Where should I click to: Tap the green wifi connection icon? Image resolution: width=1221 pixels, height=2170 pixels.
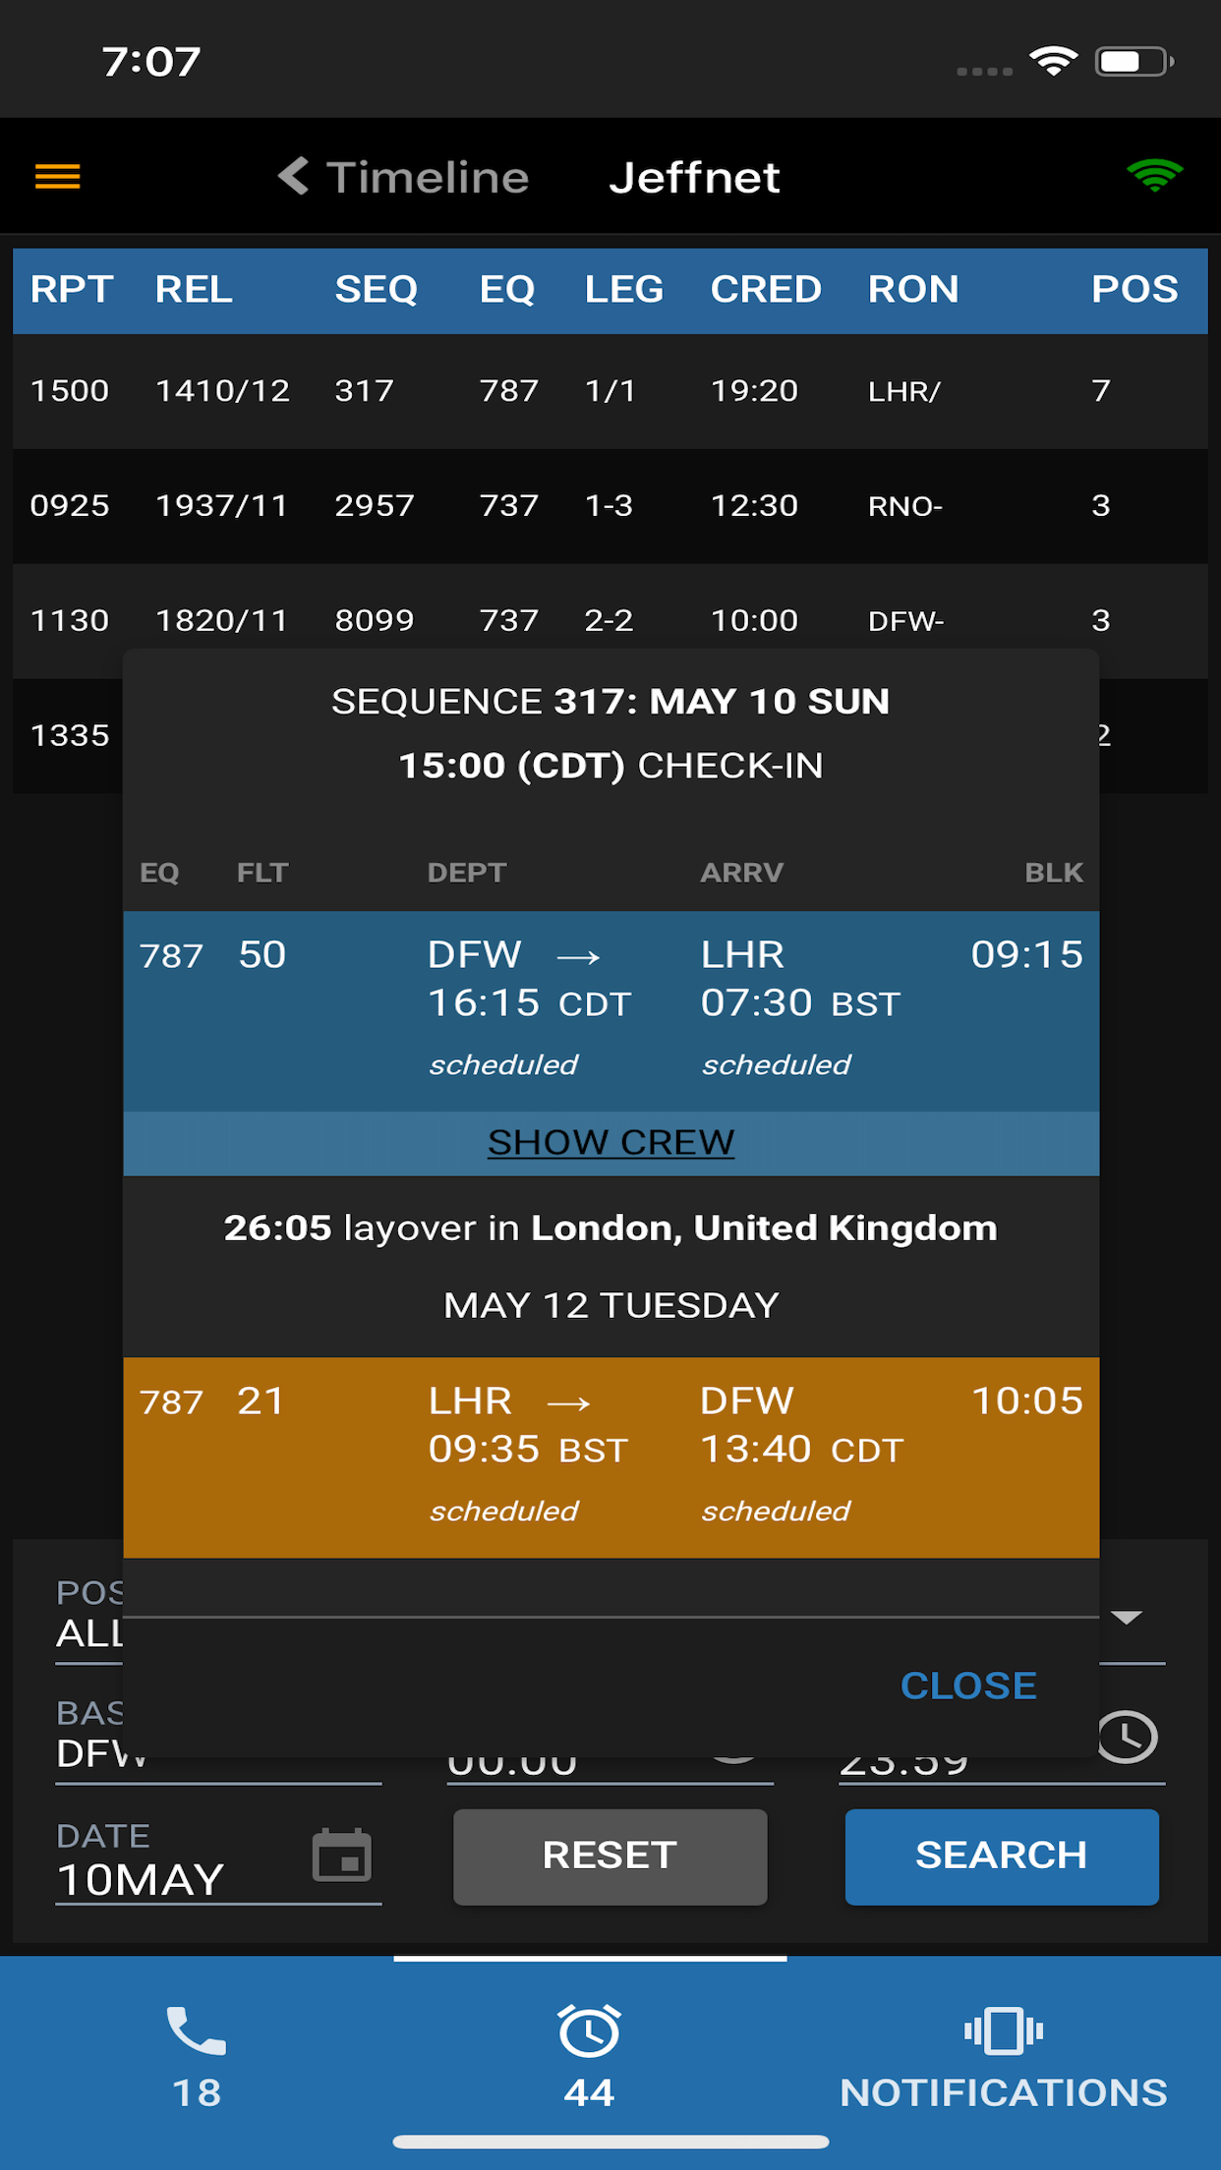click(x=1154, y=176)
